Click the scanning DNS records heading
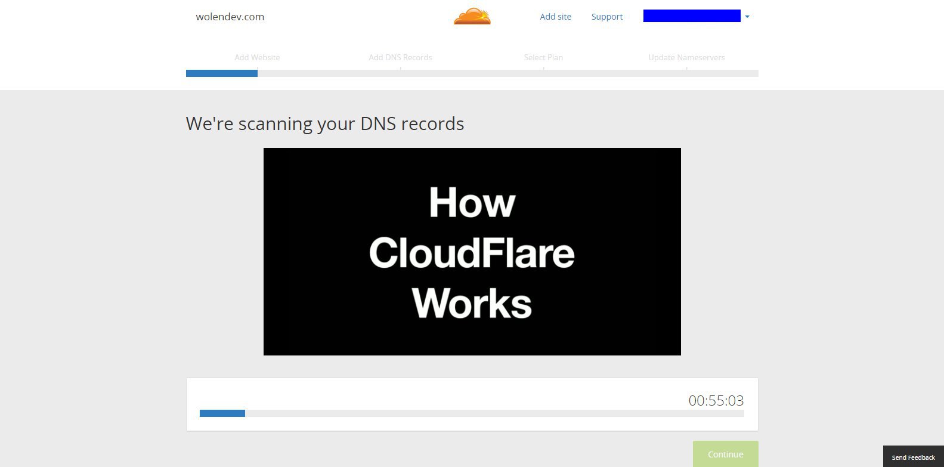 click(x=325, y=123)
